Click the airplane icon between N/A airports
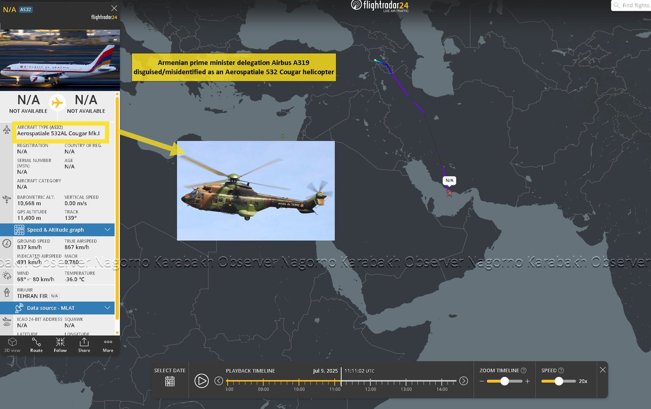The image size is (651, 409). click(57, 103)
